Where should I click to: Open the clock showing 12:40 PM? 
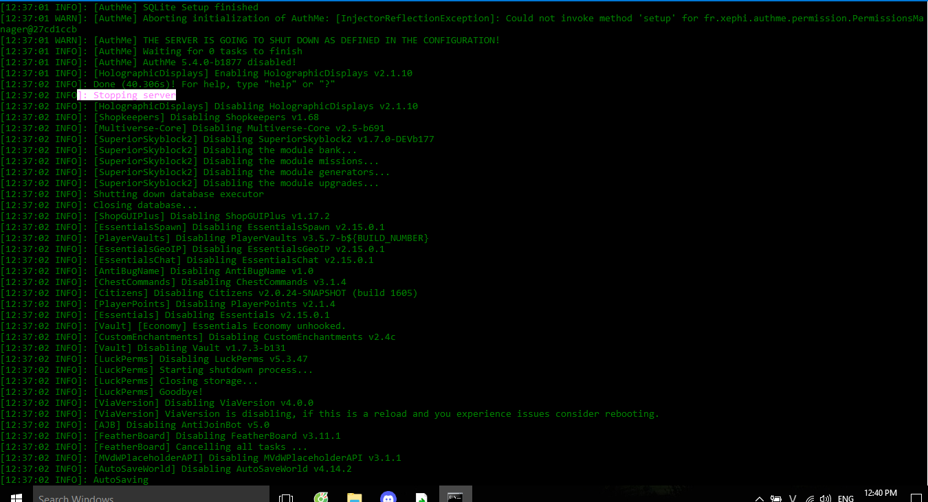tap(882, 493)
